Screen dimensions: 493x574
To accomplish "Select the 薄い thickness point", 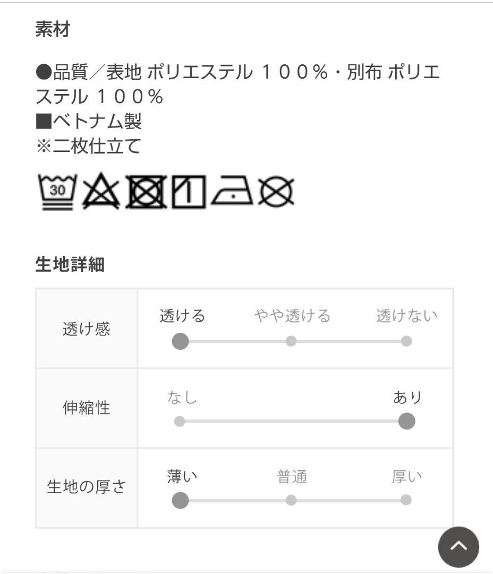I will tap(181, 500).
